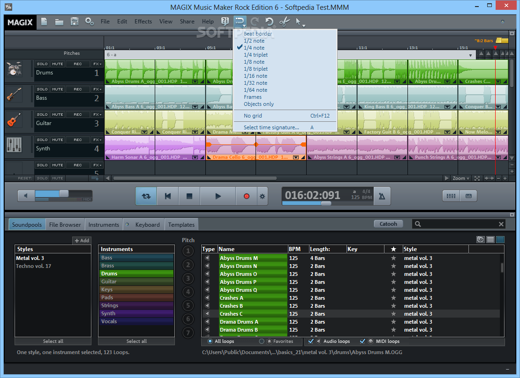Arm REC on Guitar track
520x378 pixels.
[78, 114]
